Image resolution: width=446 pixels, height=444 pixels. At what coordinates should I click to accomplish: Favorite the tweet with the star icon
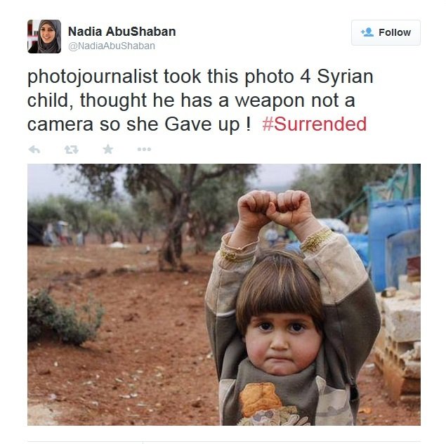pos(108,149)
